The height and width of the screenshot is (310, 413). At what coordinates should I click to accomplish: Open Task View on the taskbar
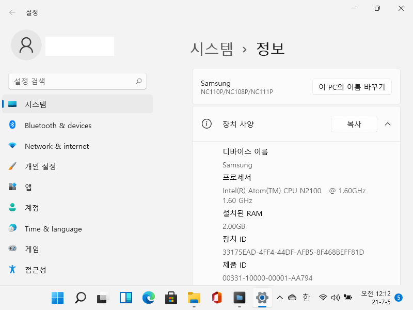click(x=103, y=298)
